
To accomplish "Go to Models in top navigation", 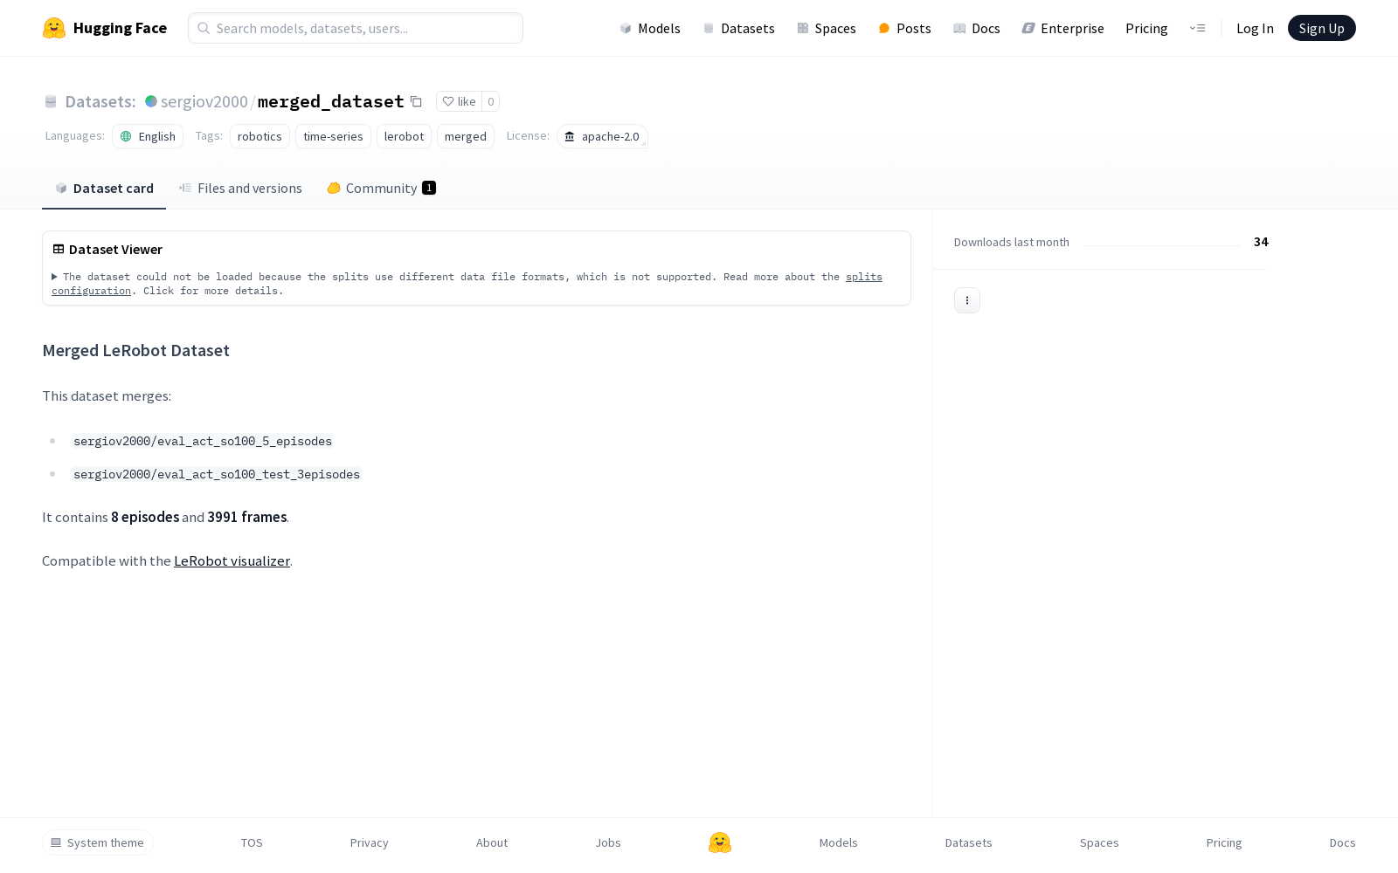I will 650,28.
